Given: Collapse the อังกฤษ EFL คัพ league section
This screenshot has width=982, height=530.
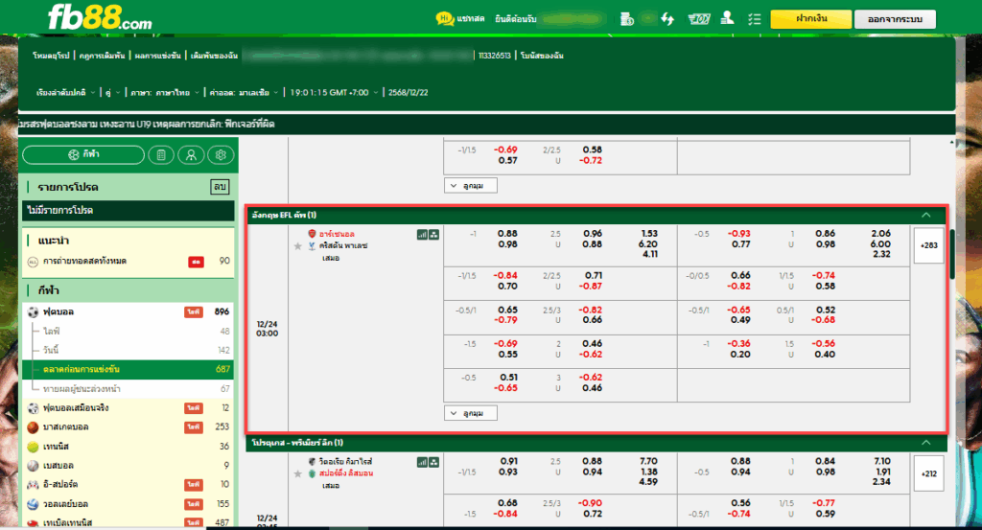Looking at the screenshot, I should 925,215.
